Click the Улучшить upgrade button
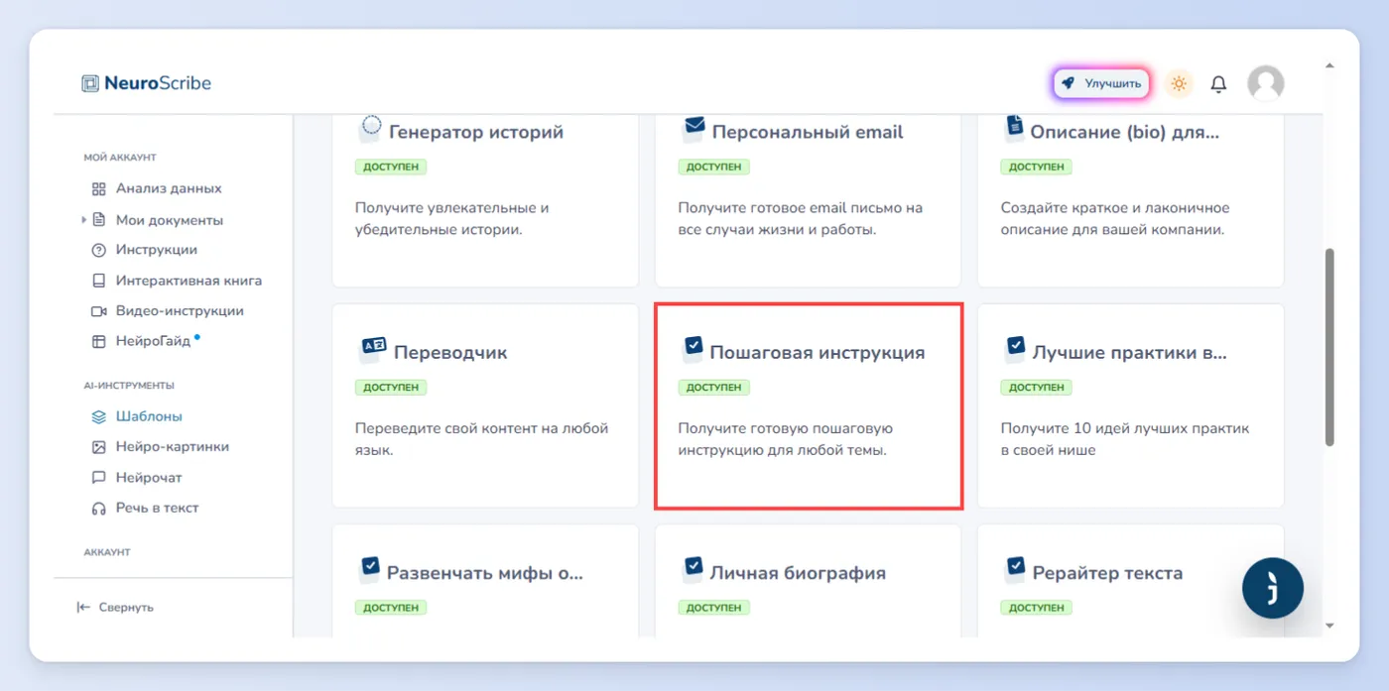This screenshot has width=1389, height=691. pos(1101,84)
